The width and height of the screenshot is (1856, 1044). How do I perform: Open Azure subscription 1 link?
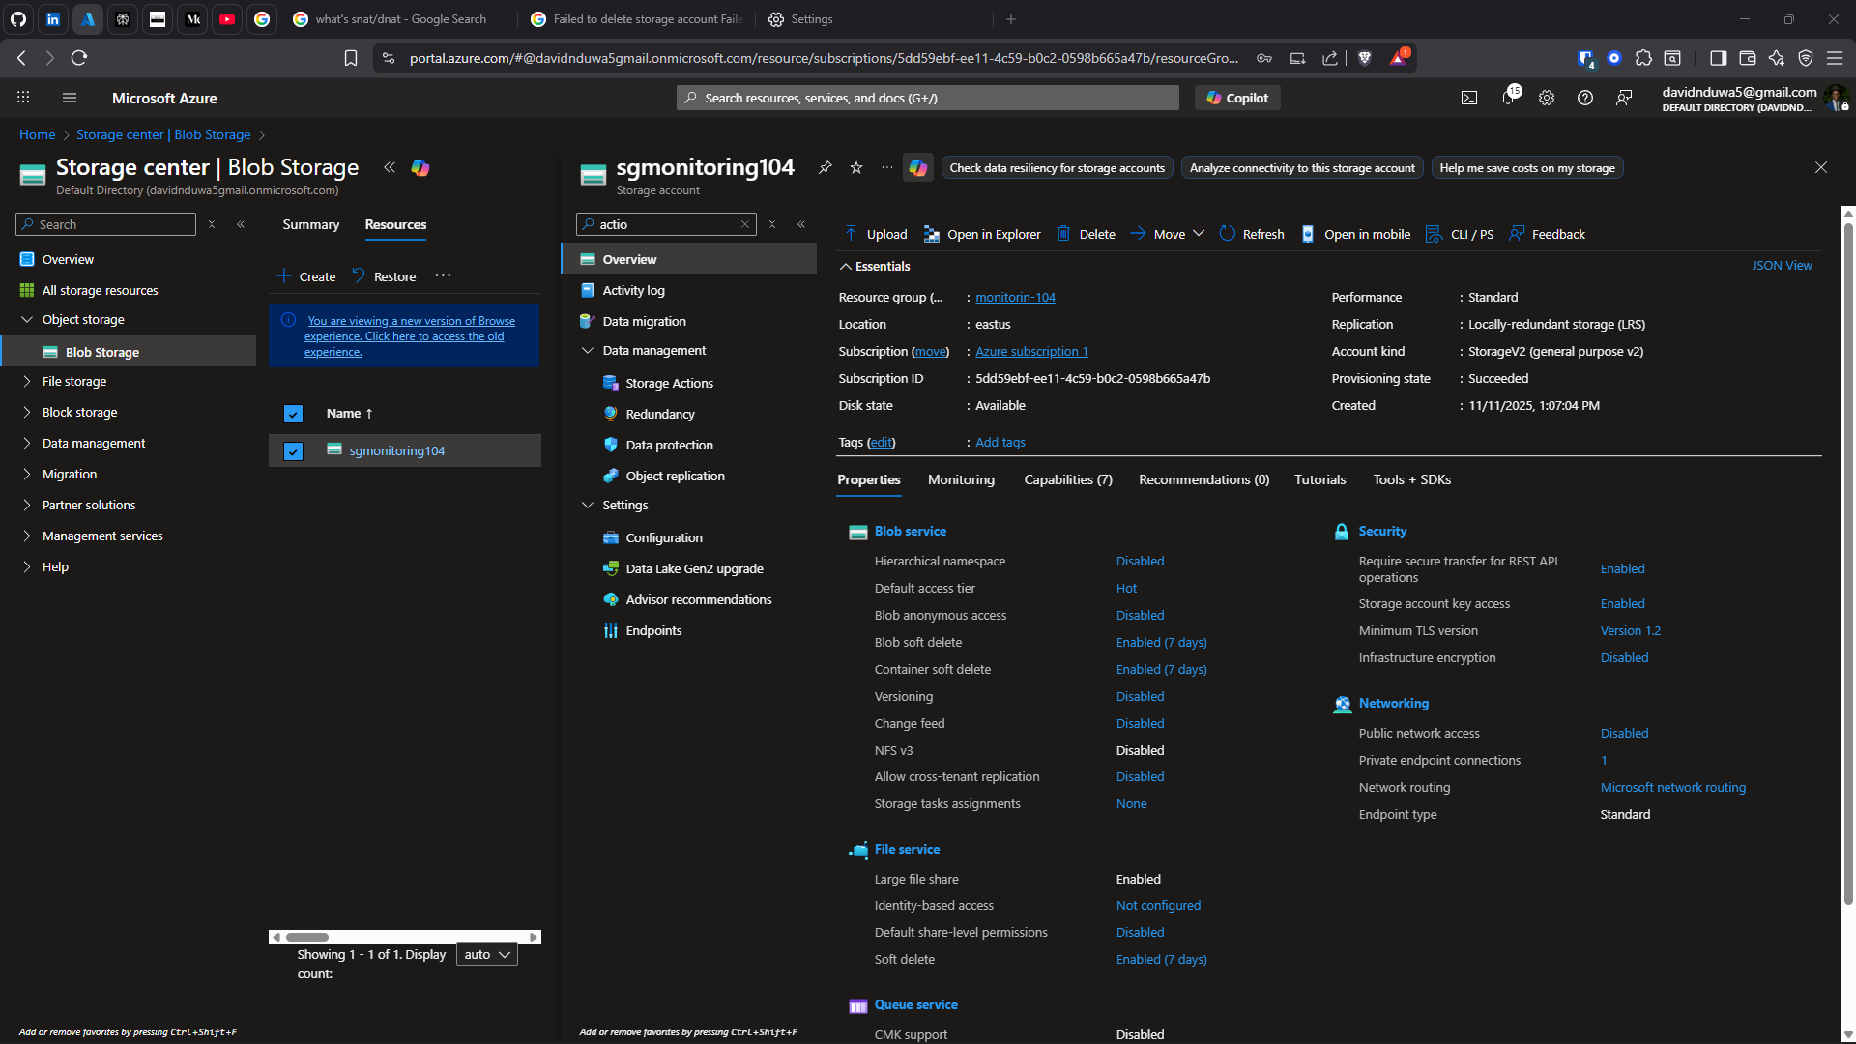1031,351
